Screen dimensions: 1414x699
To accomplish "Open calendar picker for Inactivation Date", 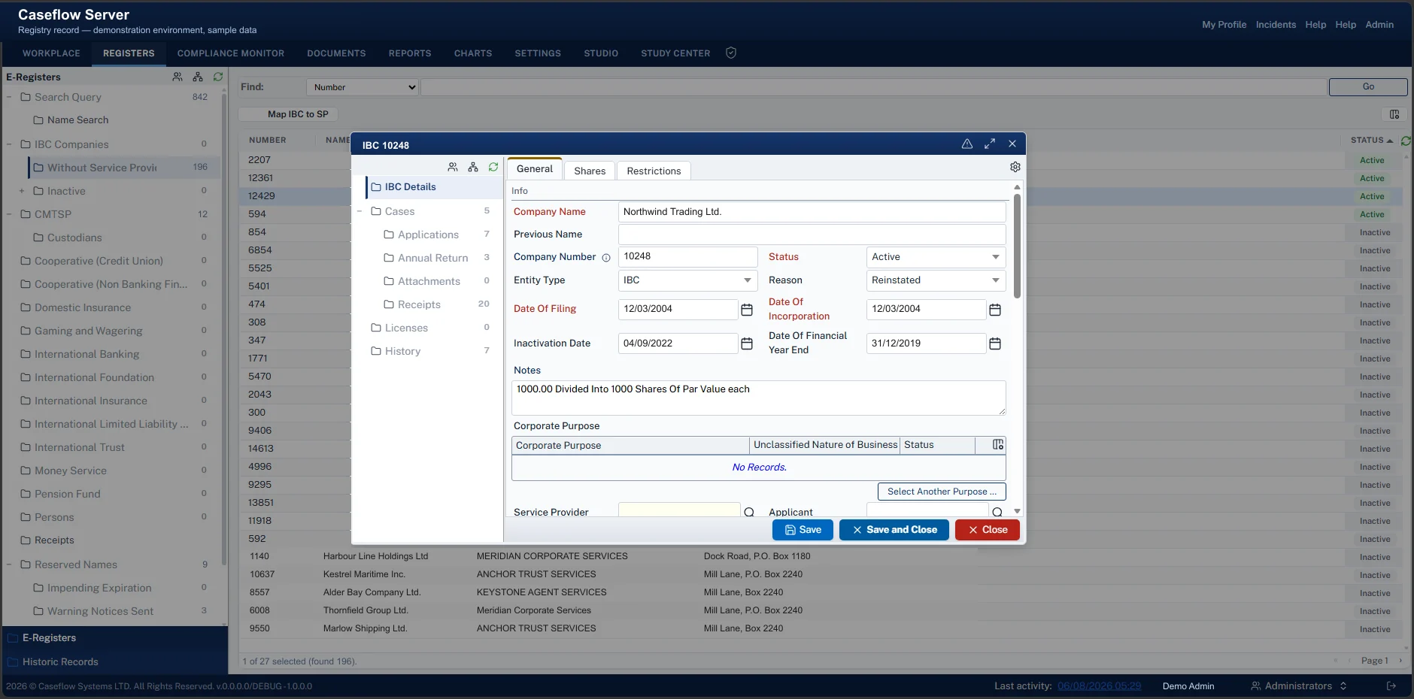I will click(x=747, y=343).
